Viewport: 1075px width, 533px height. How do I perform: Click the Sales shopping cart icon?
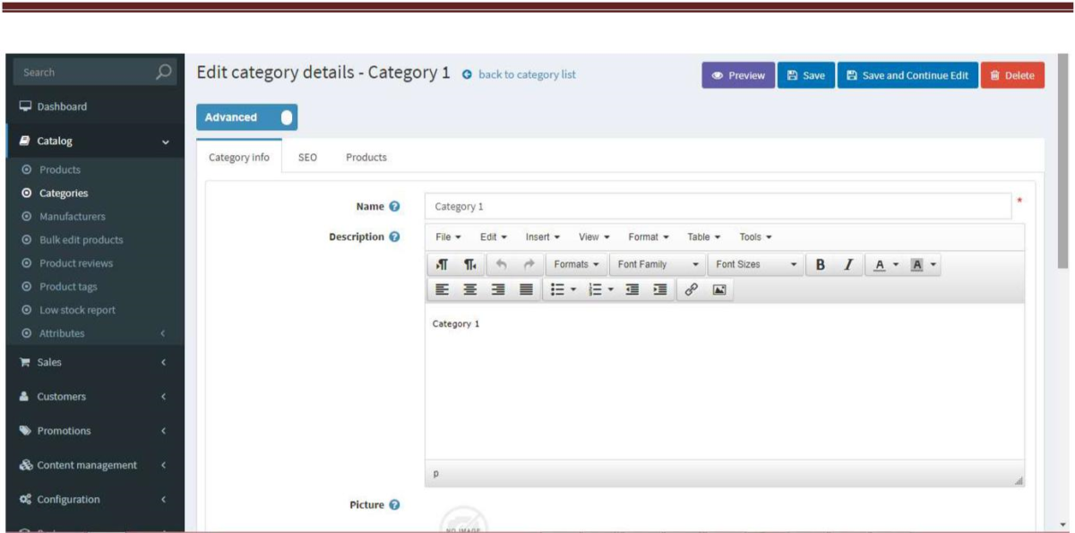tap(25, 362)
